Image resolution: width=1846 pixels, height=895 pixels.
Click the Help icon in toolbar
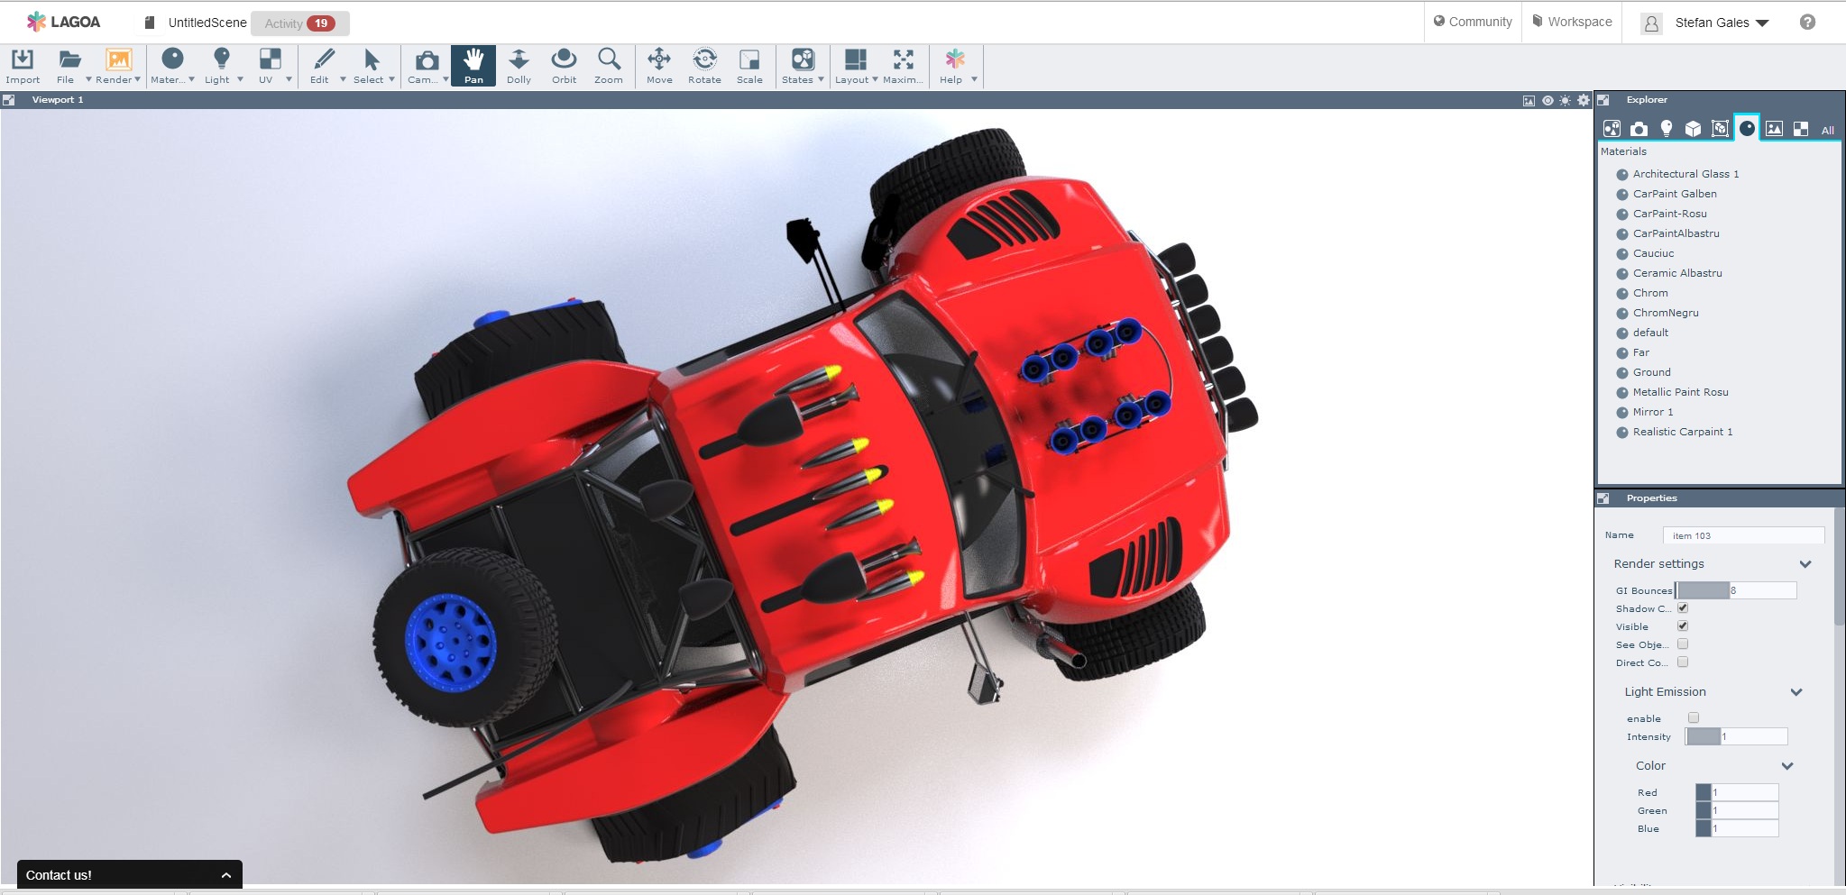pyautogui.click(x=955, y=59)
